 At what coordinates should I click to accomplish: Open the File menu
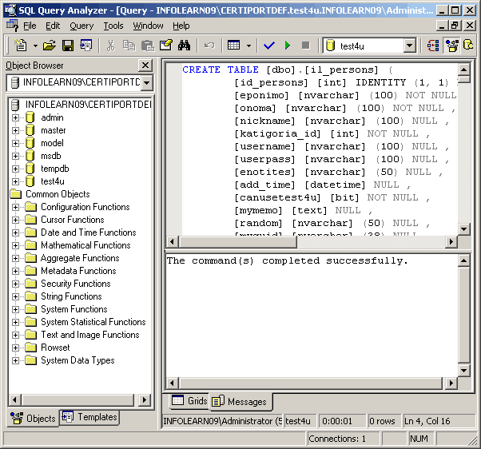[x=30, y=26]
